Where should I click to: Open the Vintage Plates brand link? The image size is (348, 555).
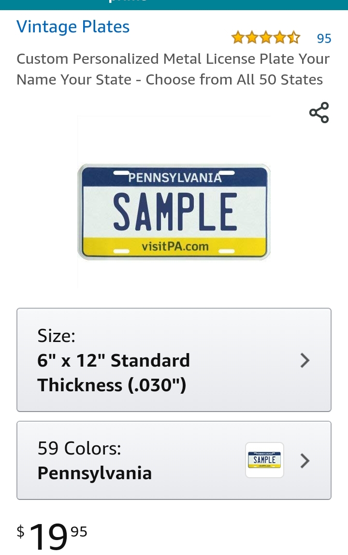73,27
